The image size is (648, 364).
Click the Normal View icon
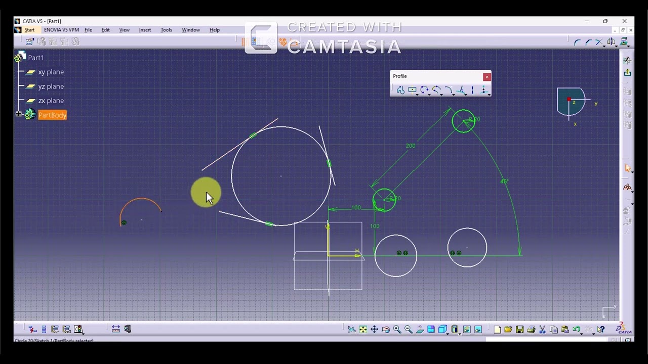[x=420, y=330]
